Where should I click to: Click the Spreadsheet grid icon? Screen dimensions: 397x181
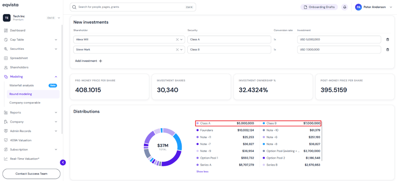coord(6,58)
